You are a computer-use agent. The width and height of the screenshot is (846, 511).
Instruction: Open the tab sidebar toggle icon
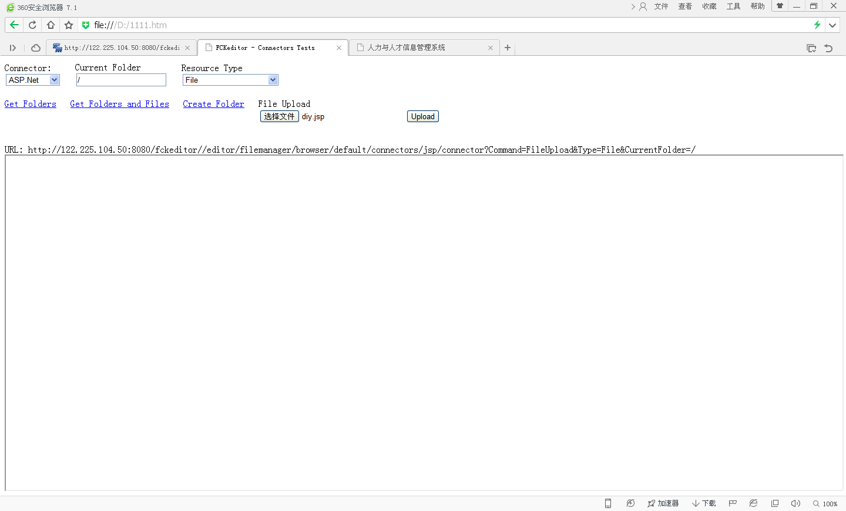click(12, 48)
